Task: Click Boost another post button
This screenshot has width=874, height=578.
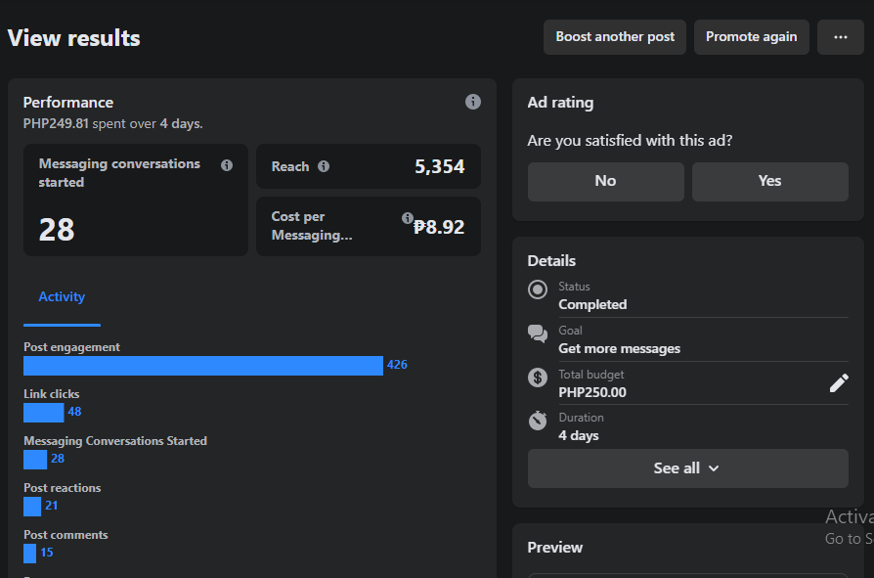Action: click(x=615, y=37)
